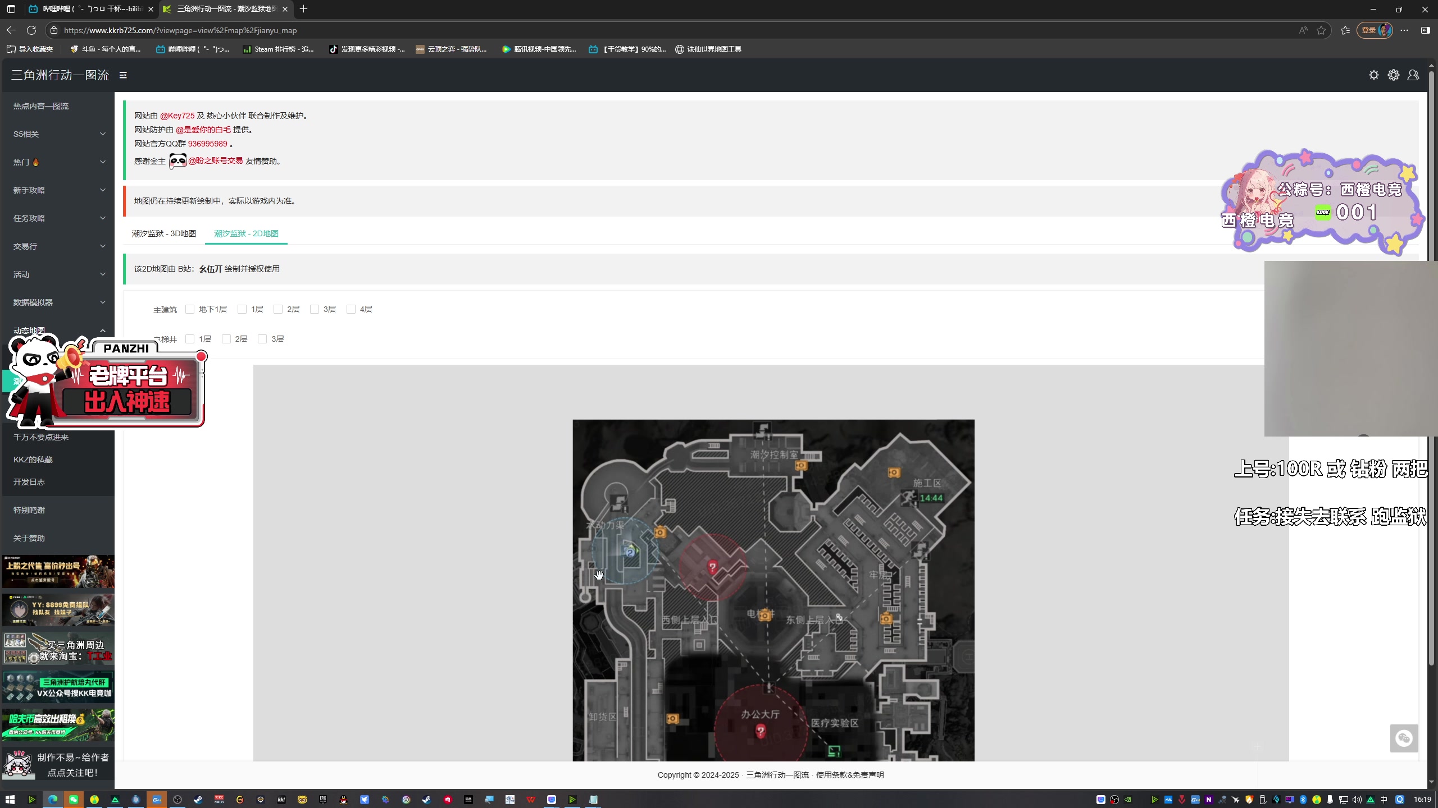Go back with the browser back arrow

coord(11,30)
